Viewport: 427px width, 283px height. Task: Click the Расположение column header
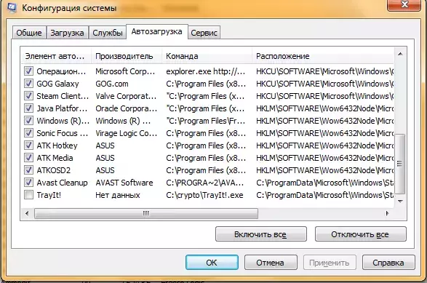click(x=323, y=56)
